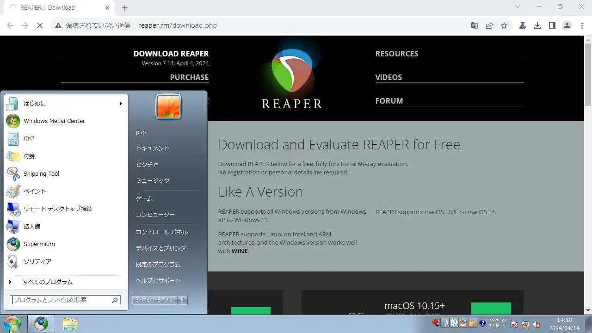
Task: Open ミュージック folder link
Action: [153, 181]
